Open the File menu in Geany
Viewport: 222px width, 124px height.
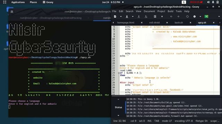(114, 11)
